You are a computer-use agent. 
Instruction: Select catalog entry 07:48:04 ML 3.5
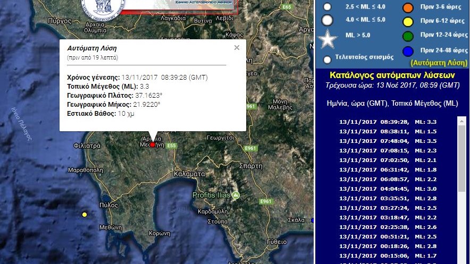point(388,141)
